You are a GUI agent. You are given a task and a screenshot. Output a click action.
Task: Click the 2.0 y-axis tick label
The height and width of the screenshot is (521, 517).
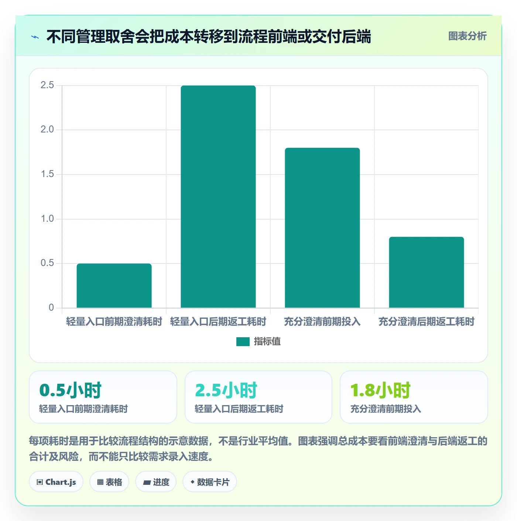tap(47, 130)
